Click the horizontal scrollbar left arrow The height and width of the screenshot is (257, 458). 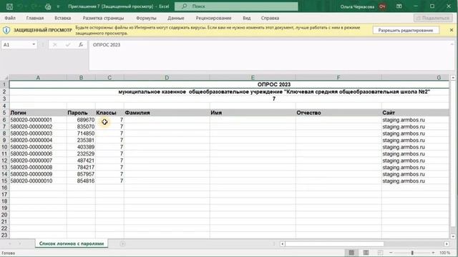[x=282, y=244]
